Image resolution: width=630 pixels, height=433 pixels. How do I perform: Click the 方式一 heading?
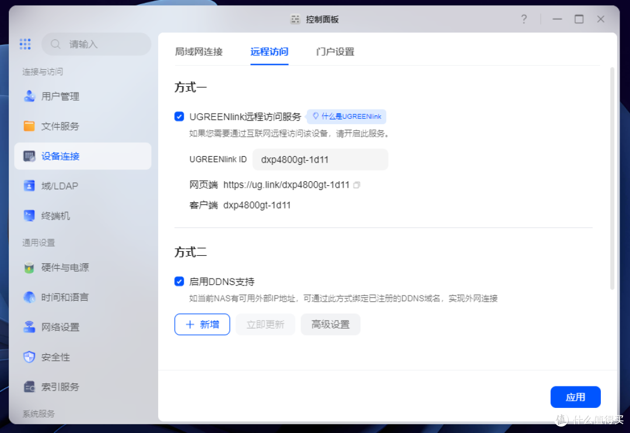[x=190, y=87]
